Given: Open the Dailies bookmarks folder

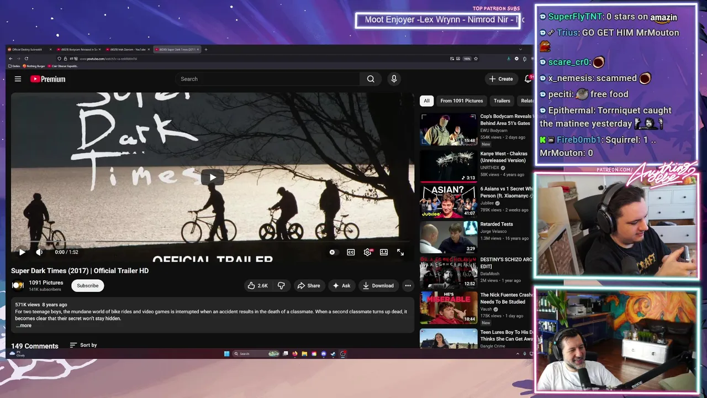Looking at the screenshot, I should [x=14, y=66].
